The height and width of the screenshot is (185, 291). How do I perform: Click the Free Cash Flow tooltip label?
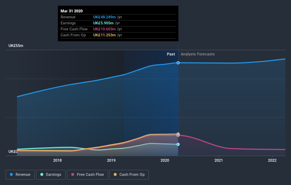(74, 29)
